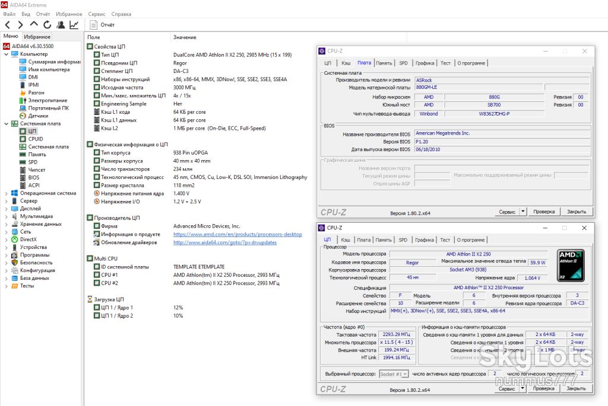This screenshot has height=406, width=608.
Task: Select the Программы icon item
Action: (x=15, y=255)
